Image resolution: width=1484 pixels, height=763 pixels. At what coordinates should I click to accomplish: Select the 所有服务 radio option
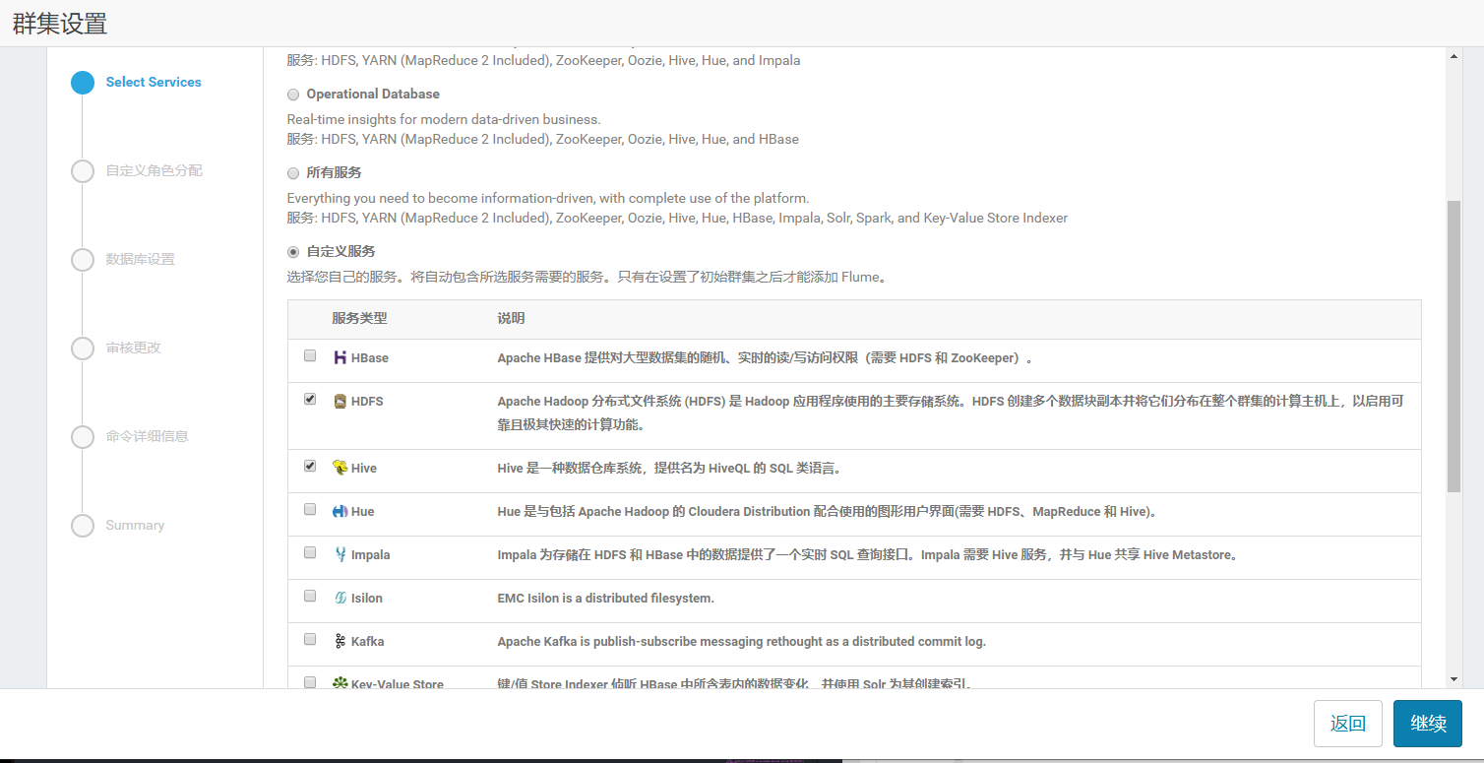coord(293,173)
